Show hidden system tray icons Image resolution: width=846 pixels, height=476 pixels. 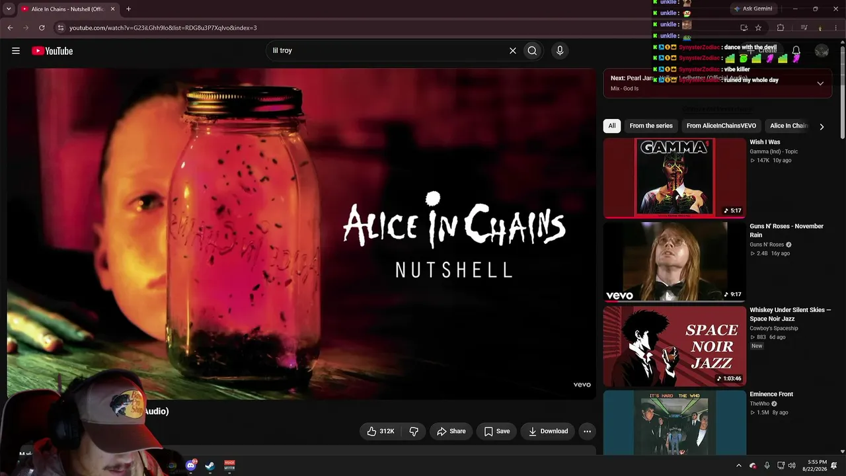(739, 465)
